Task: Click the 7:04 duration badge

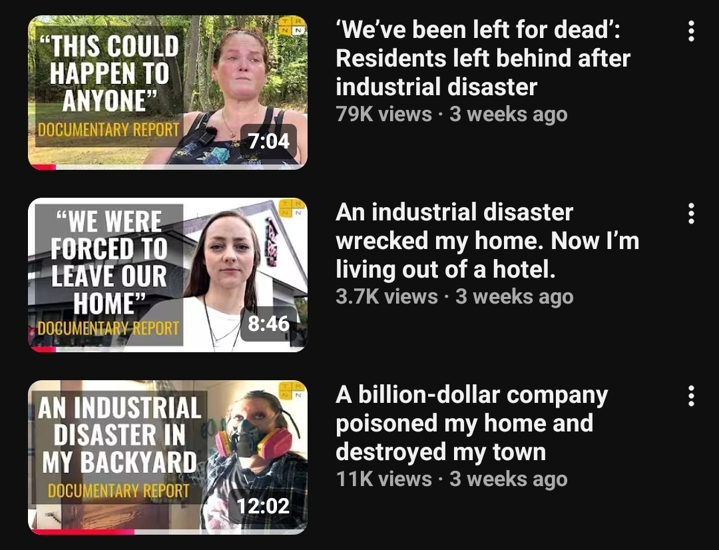Action: 269,141
